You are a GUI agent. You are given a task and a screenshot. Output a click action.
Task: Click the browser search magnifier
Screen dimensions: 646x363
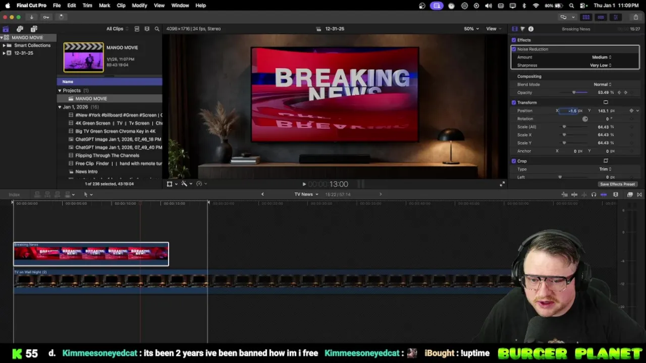tap(157, 29)
